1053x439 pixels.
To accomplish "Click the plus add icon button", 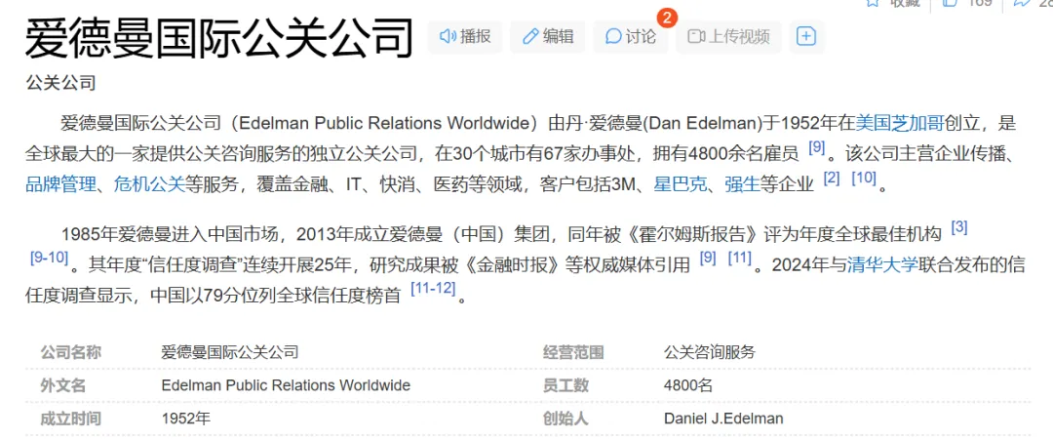I will (806, 36).
